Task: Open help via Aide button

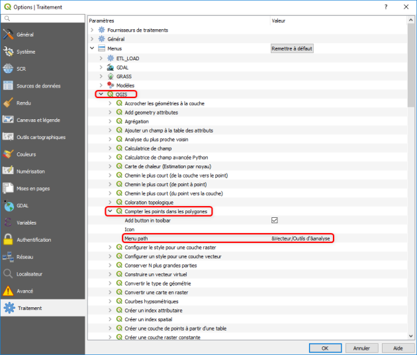Action: pos(398,348)
